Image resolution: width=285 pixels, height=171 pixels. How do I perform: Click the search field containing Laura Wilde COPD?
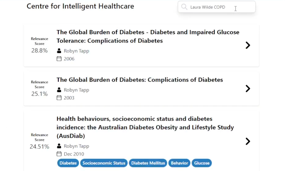point(211,7)
